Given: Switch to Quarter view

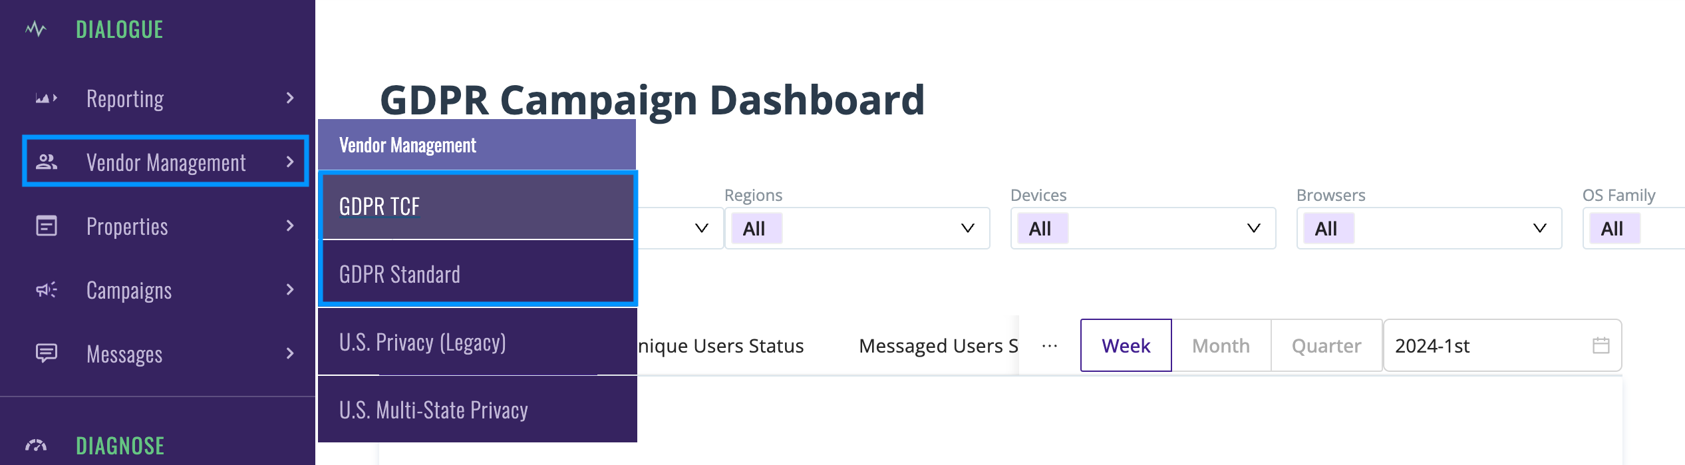Looking at the screenshot, I should (x=1326, y=345).
